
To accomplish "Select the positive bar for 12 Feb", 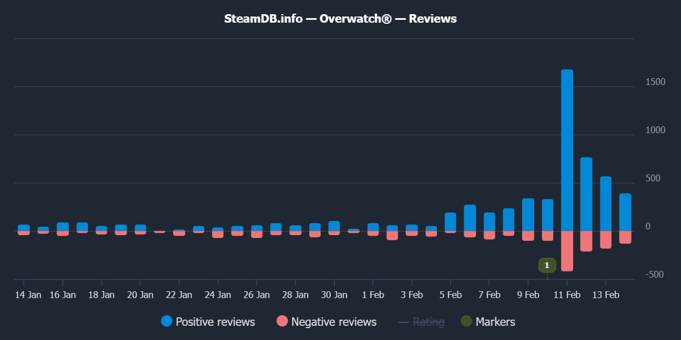I will [x=586, y=194].
